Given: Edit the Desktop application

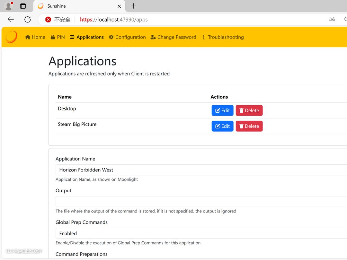Looking at the screenshot, I should click(222, 110).
